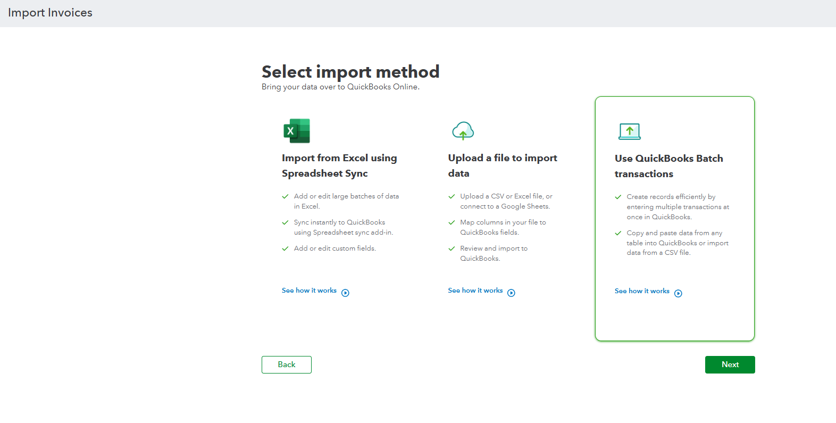Select 'Import from Excel using Spreadsheet Sync' heading
This screenshot has height=423, width=836.
click(x=339, y=165)
